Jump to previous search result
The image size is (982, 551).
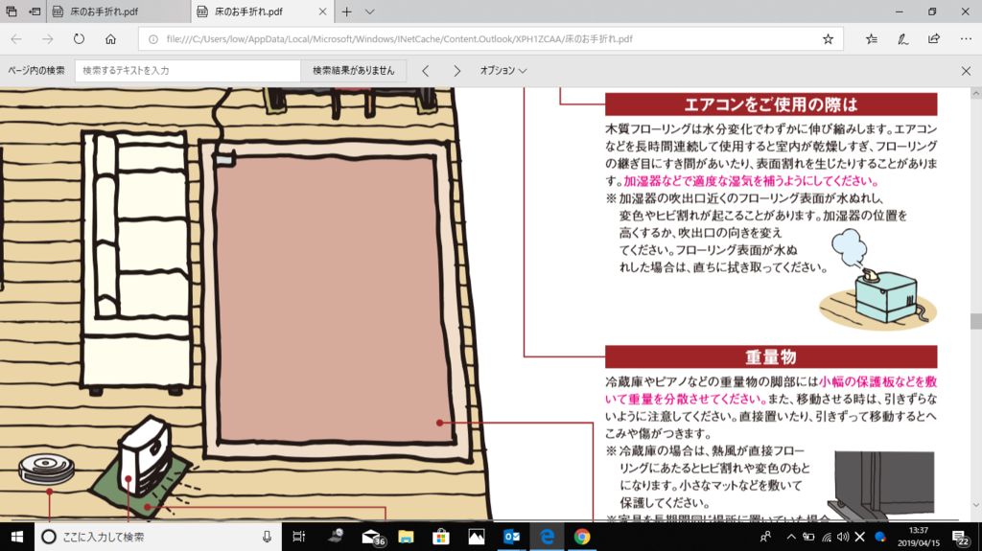click(425, 71)
